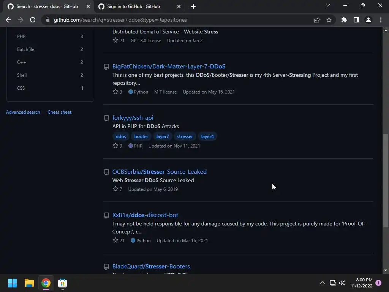Click the scrollbar down arrow
The height and width of the screenshot is (292, 389).
tap(386, 270)
